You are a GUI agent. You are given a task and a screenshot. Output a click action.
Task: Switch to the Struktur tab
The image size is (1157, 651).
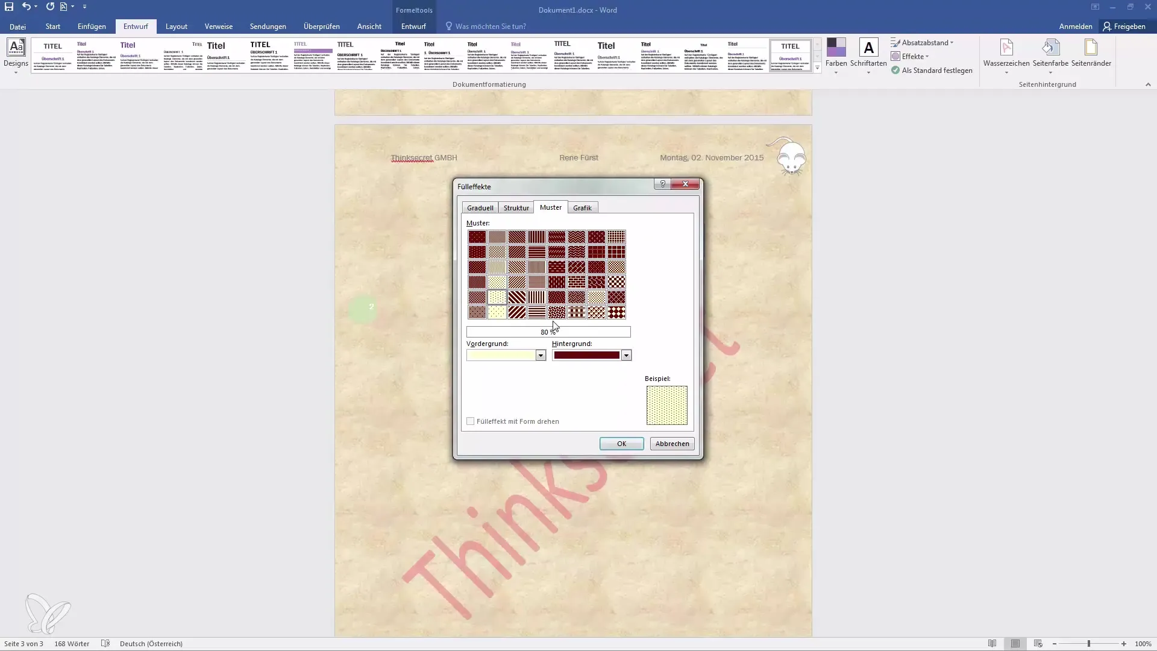[x=516, y=208]
